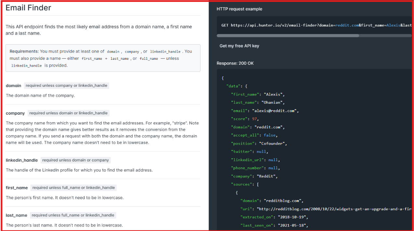Screen dimensions: 414x231
Task: Click the 'Get my free API key' link
Action: [x=239, y=46]
